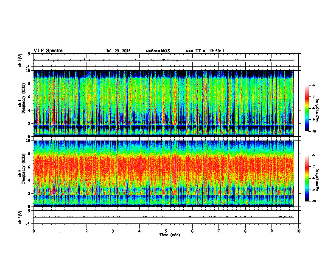Select the date text "Jul. 23, 2025"
Image resolution: width=336 pixels, height=259 pixels.
118,51
